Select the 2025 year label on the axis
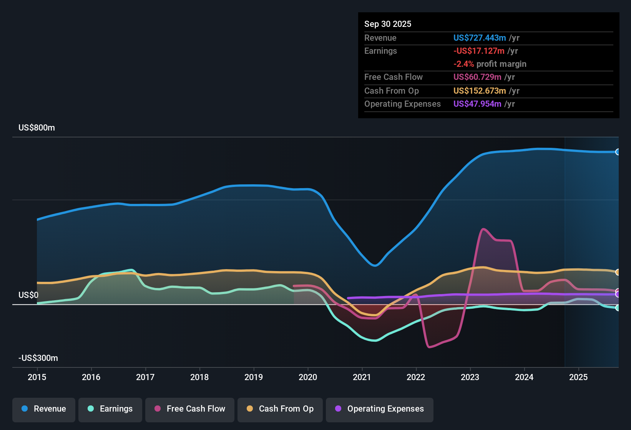The image size is (631, 430). click(x=578, y=377)
